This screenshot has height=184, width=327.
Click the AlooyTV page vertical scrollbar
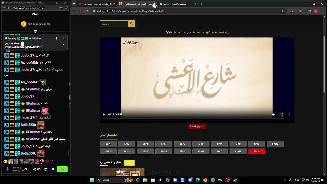point(324,64)
